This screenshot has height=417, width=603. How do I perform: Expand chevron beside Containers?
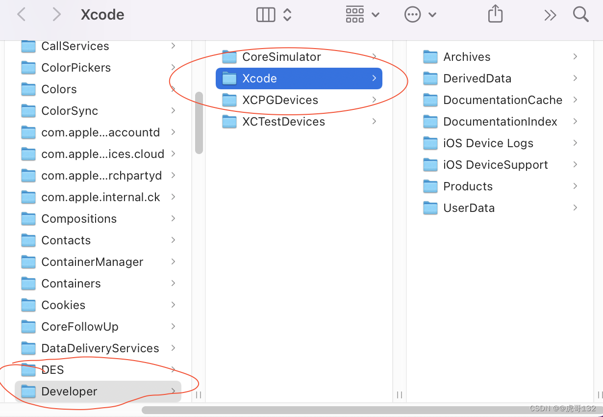point(173,283)
